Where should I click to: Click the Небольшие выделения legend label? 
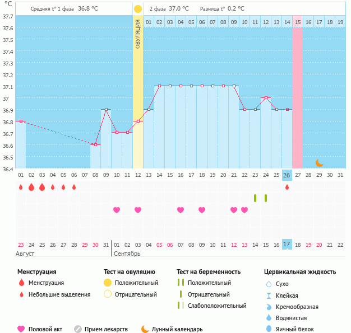pyautogui.click(x=59, y=294)
